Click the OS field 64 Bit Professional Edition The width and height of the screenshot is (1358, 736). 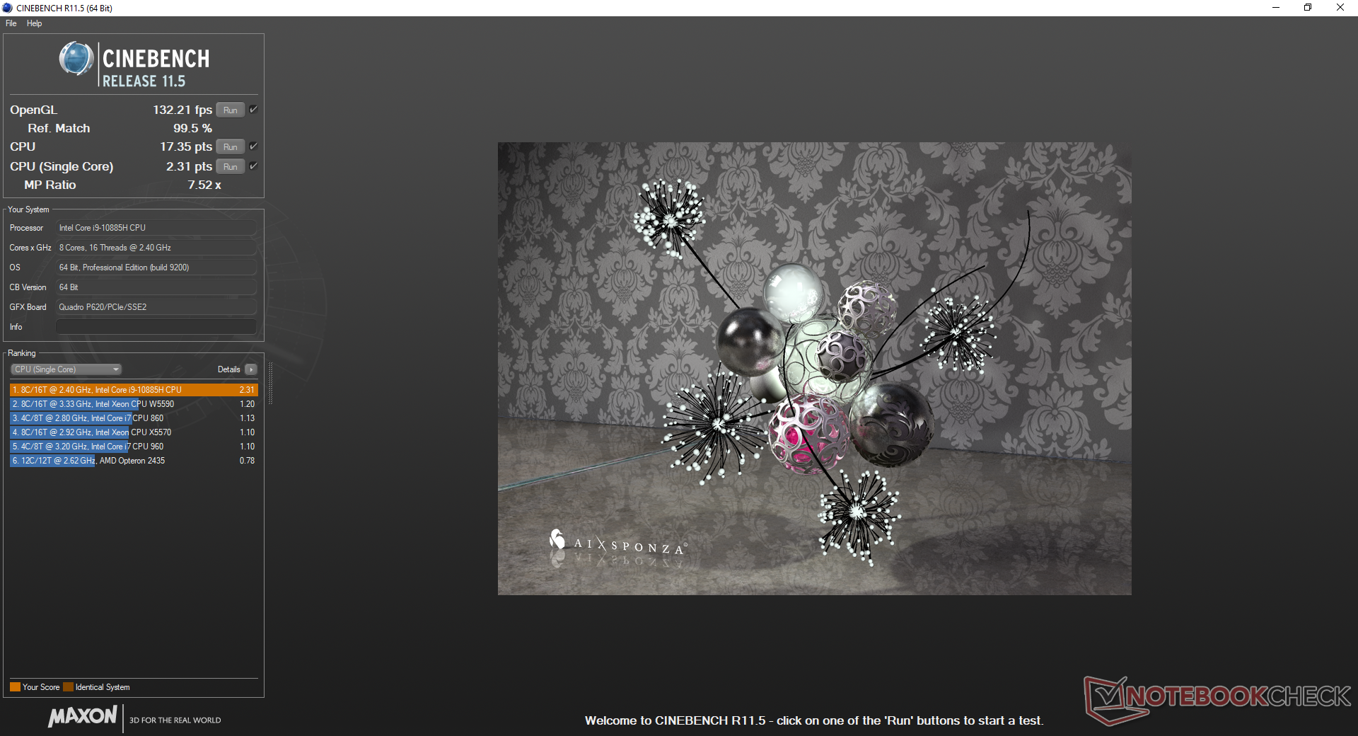tap(156, 268)
